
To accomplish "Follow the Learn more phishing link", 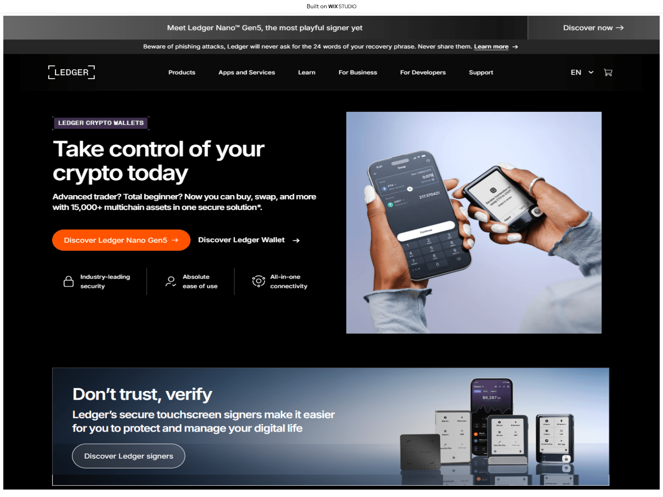I will tap(491, 47).
